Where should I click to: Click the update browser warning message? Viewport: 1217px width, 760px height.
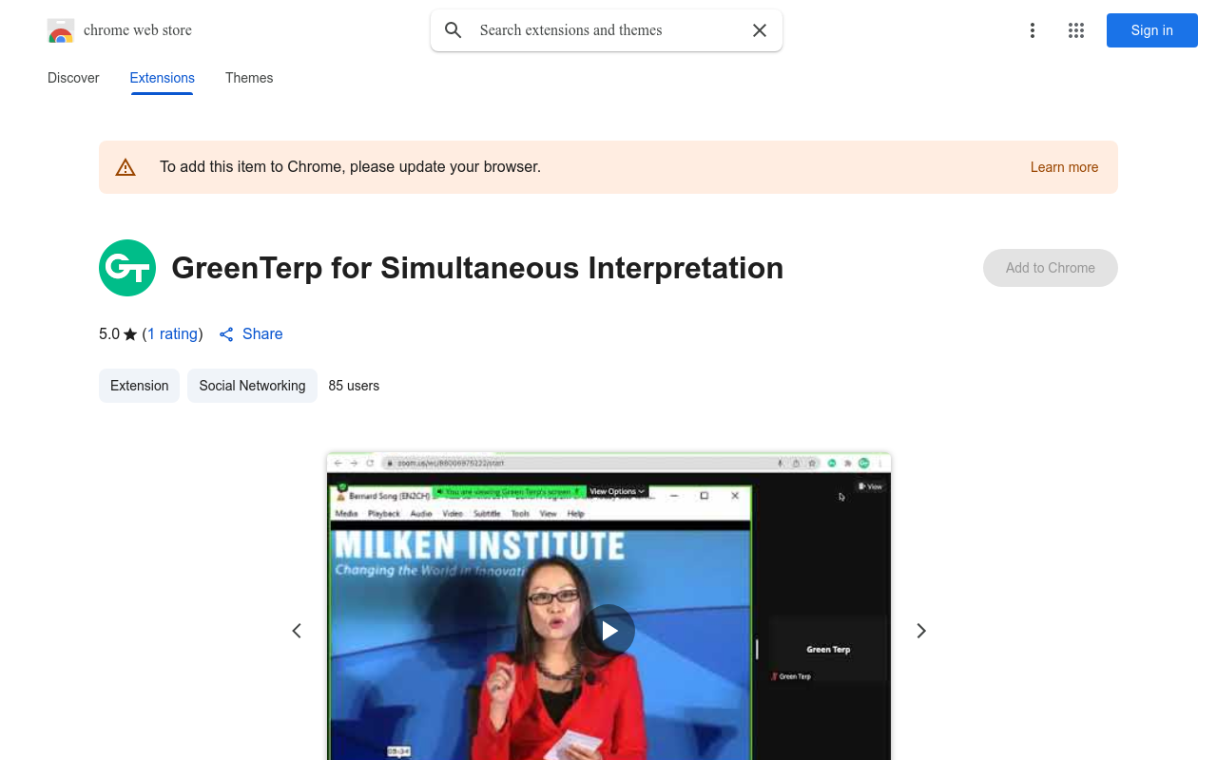(350, 167)
